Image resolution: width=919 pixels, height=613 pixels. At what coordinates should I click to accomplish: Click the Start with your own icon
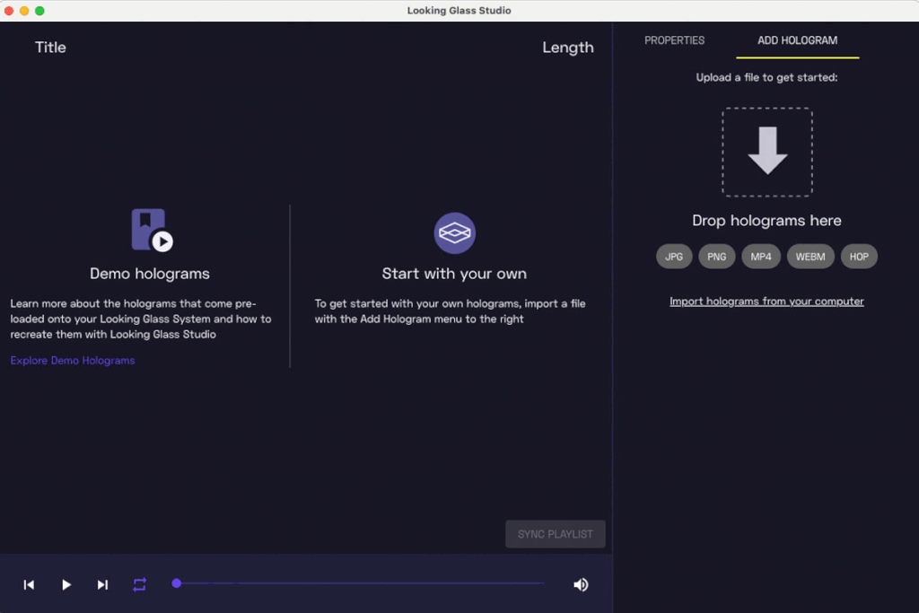454,232
